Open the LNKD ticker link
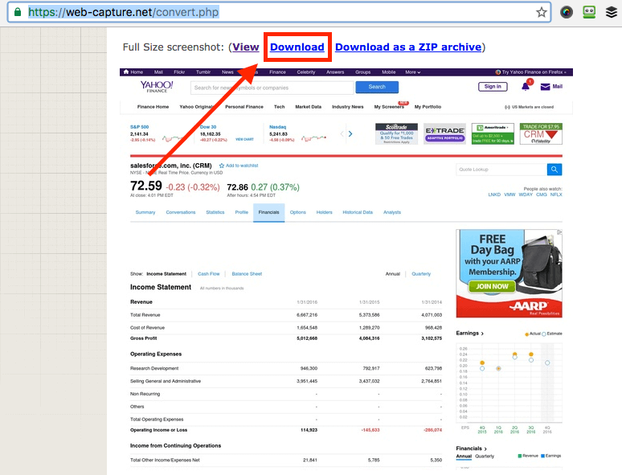This screenshot has height=475, width=622. tap(494, 195)
